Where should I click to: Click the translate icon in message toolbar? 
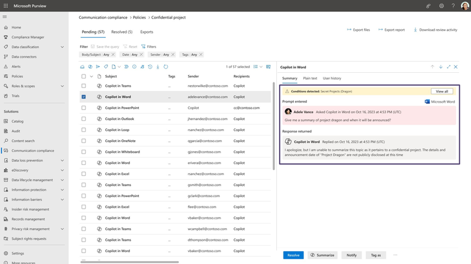142,67
